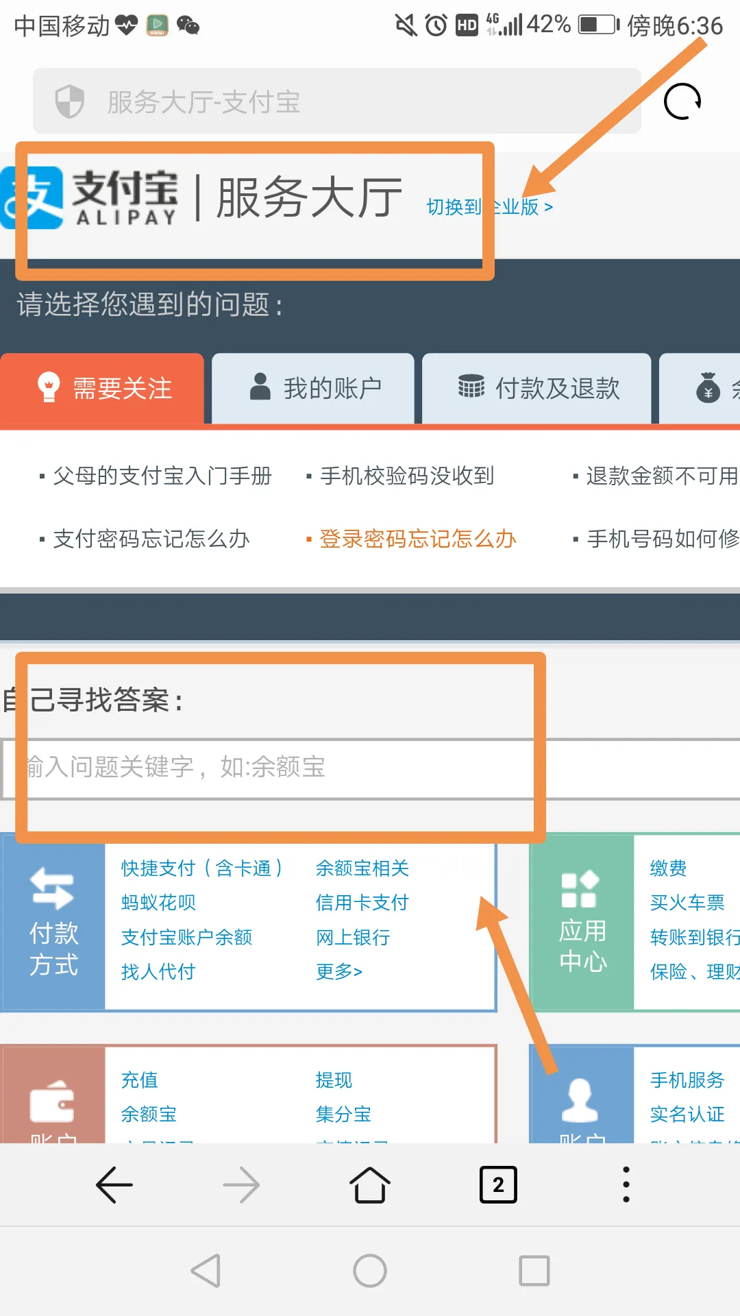Open 集分宝 topic

(x=343, y=1114)
